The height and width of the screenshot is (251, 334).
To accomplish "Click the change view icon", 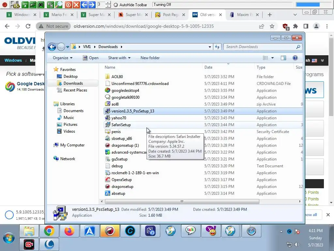I will coord(266,58).
